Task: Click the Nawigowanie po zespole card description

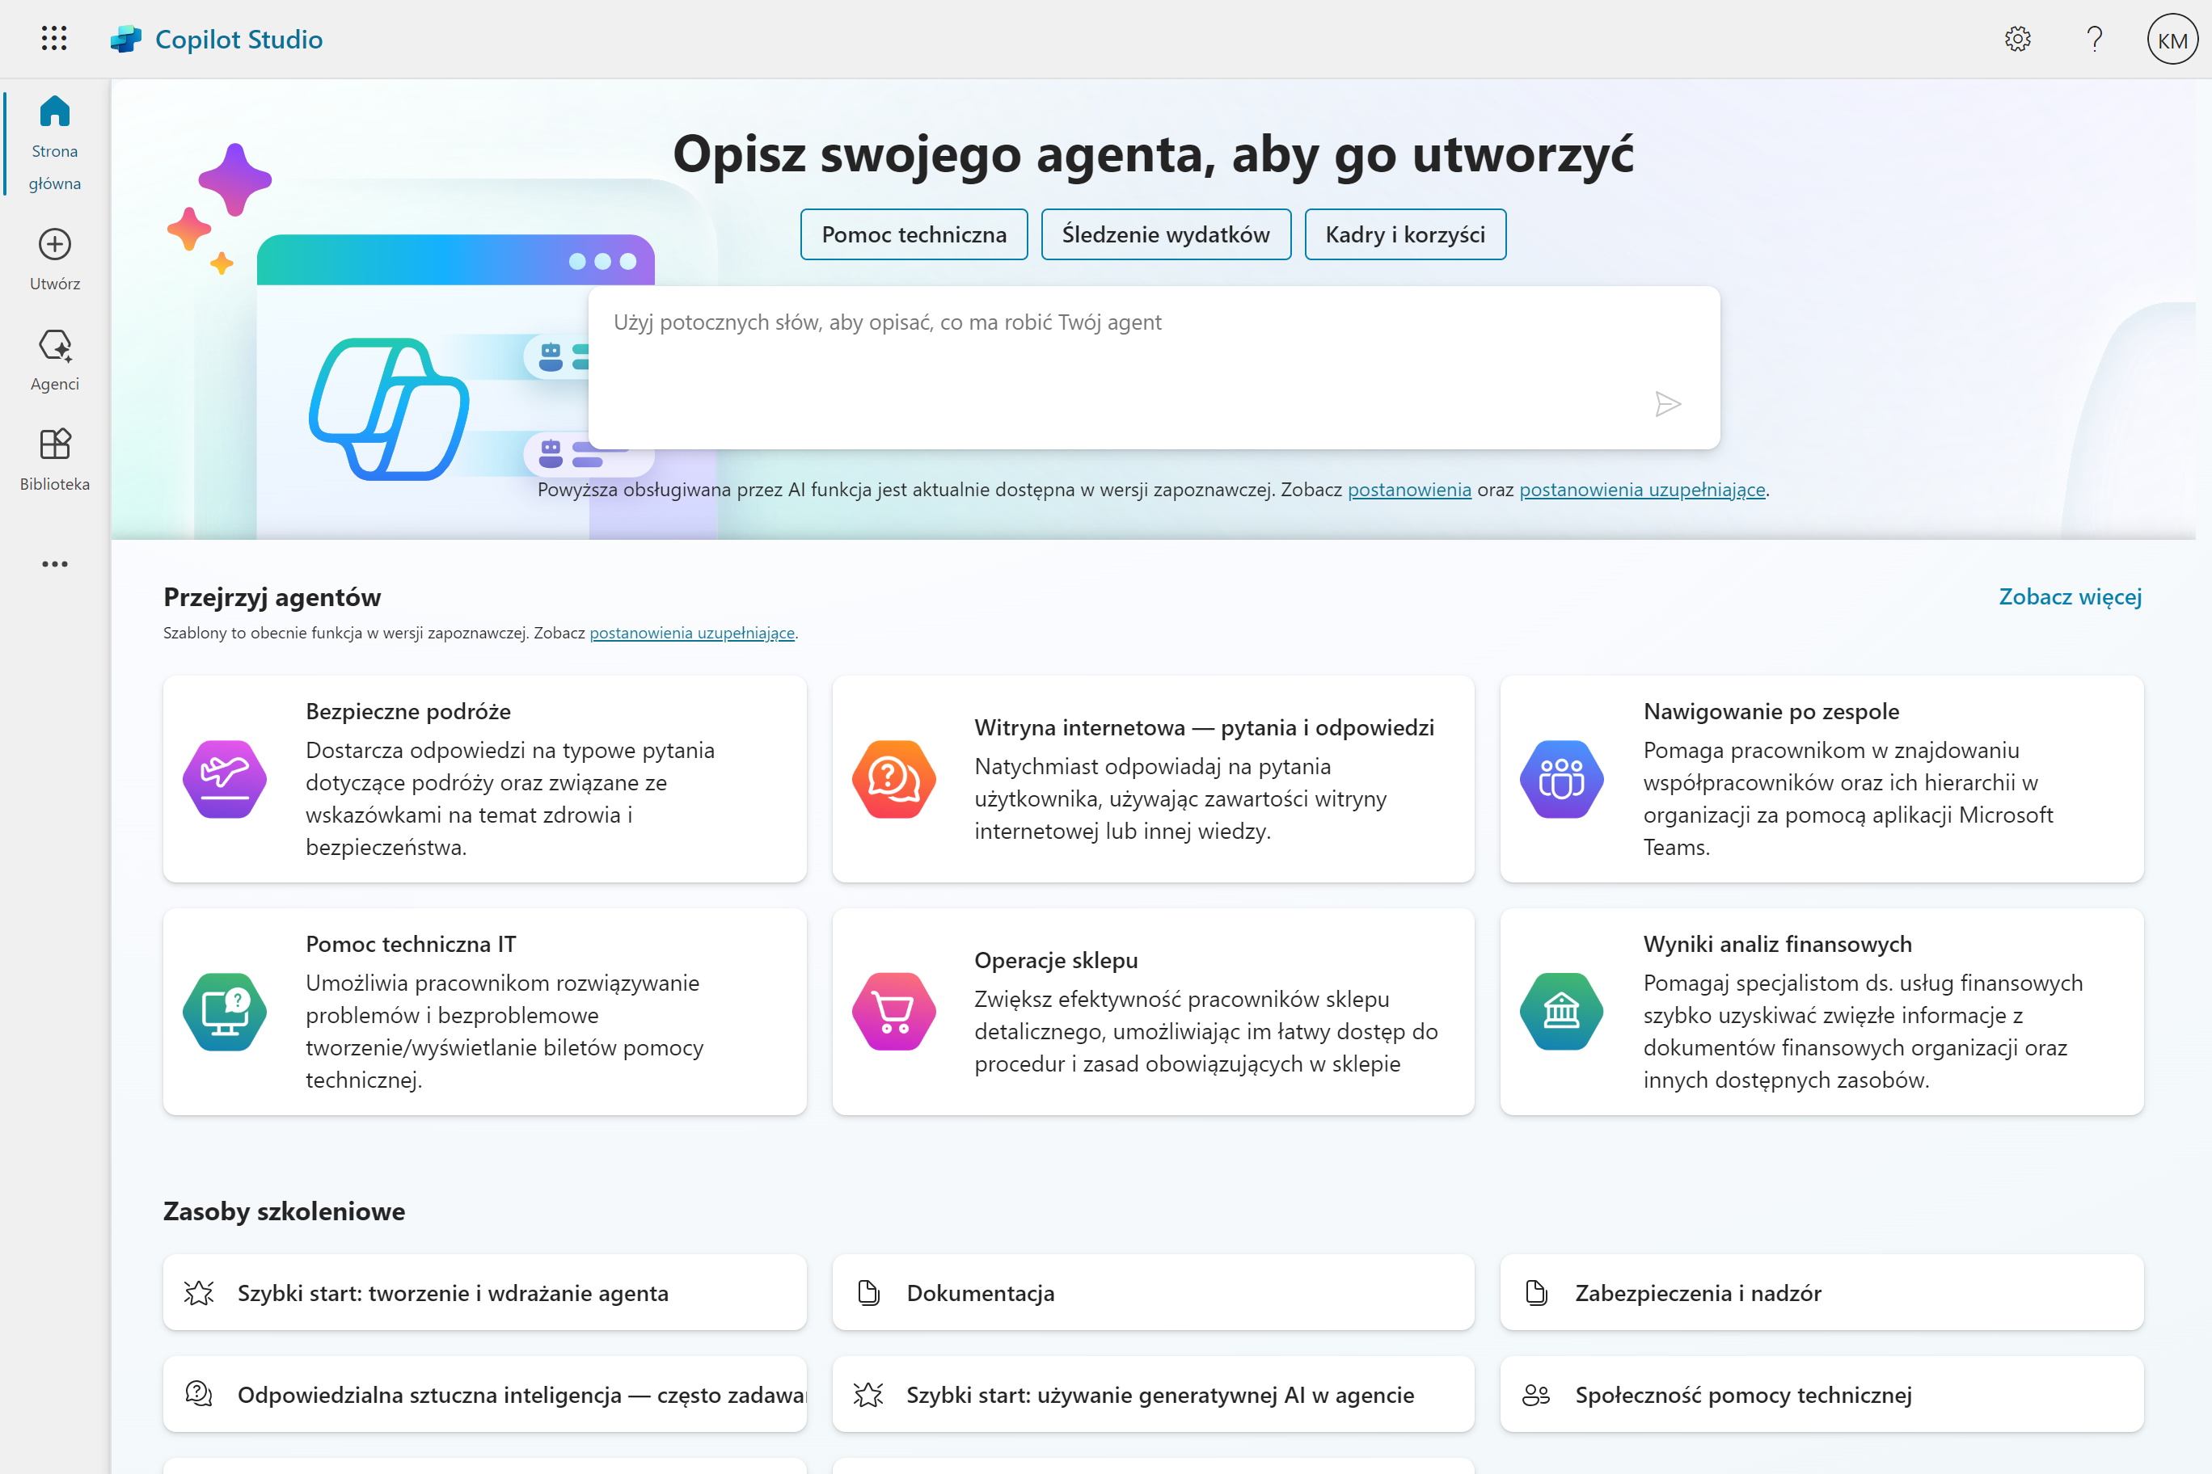Action: click(1847, 798)
